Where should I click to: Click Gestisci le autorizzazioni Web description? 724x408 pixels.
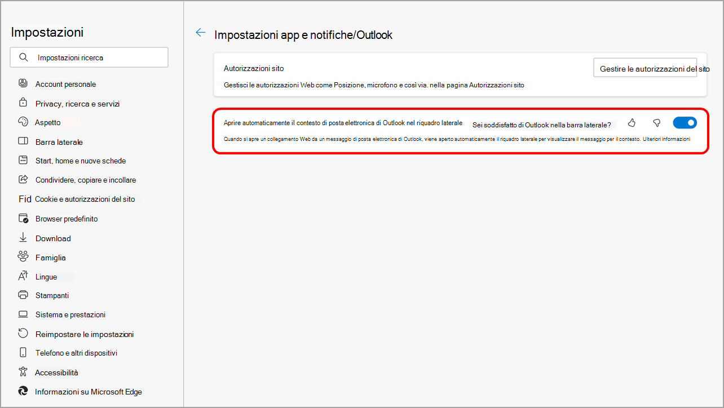pos(374,85)
